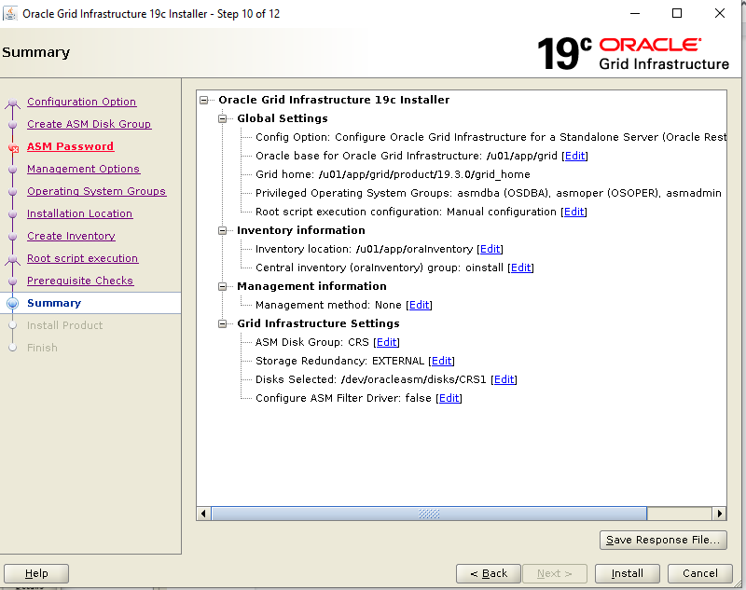Collapse the Global Settings section
This screenshot has width=746, height=590.
click(222, 118)
